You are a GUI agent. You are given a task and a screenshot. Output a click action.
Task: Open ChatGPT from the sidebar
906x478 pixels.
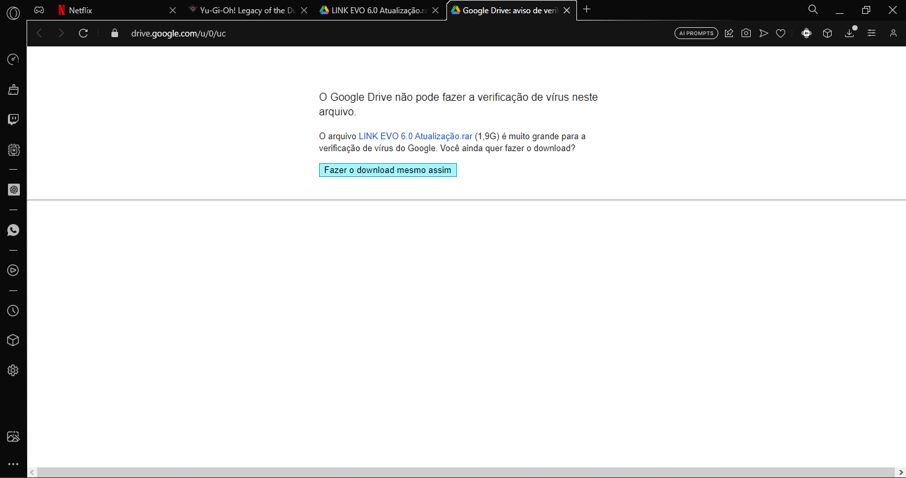point(13,190)
